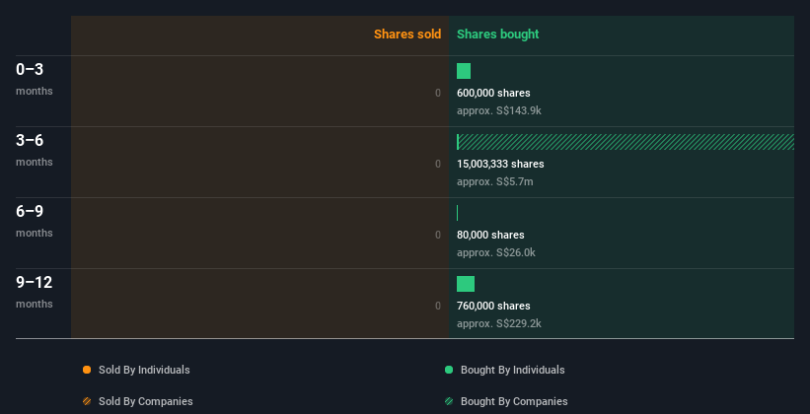The width and height of the screenshot is (810, 414).
Task: Click the sold zero in 3–6 months row
Action: coord(438,164)
